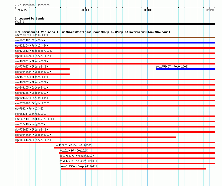This screenshot has width=222, height=186.
Task: Click dgv10843n54 (Cooper2011) label
Action: 33,135
